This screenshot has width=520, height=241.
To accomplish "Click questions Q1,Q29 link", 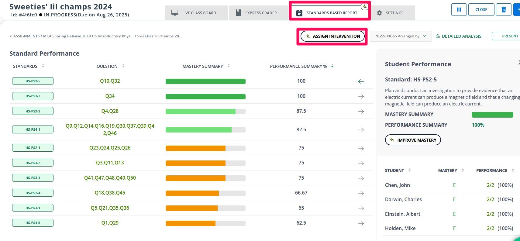I will coord(110,223).
